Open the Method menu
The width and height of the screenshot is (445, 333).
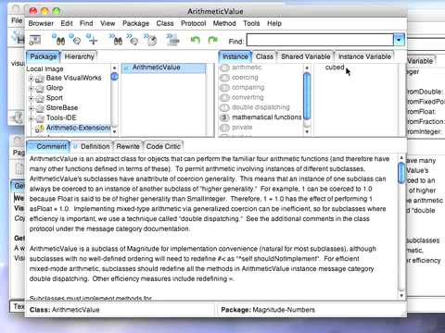(x=224, y=23)
